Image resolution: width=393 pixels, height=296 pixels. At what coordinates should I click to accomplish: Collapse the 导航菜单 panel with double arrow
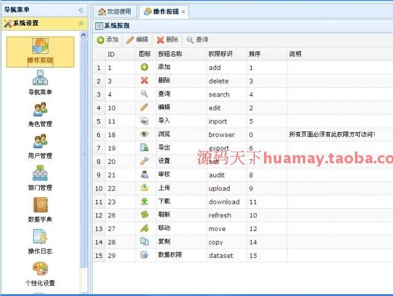pyautogui.click(x=80, y=10)
